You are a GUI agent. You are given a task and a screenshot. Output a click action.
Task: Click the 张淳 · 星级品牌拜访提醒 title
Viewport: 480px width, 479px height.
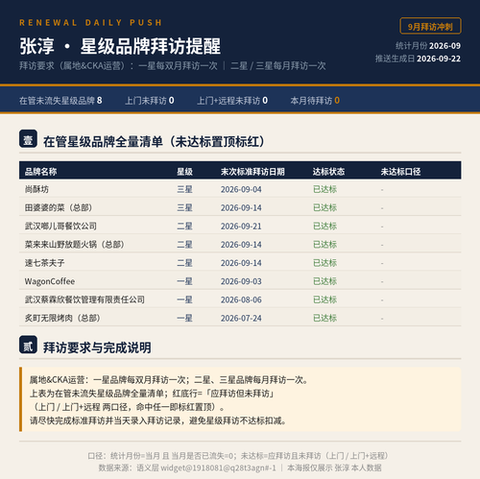(120, 46)
